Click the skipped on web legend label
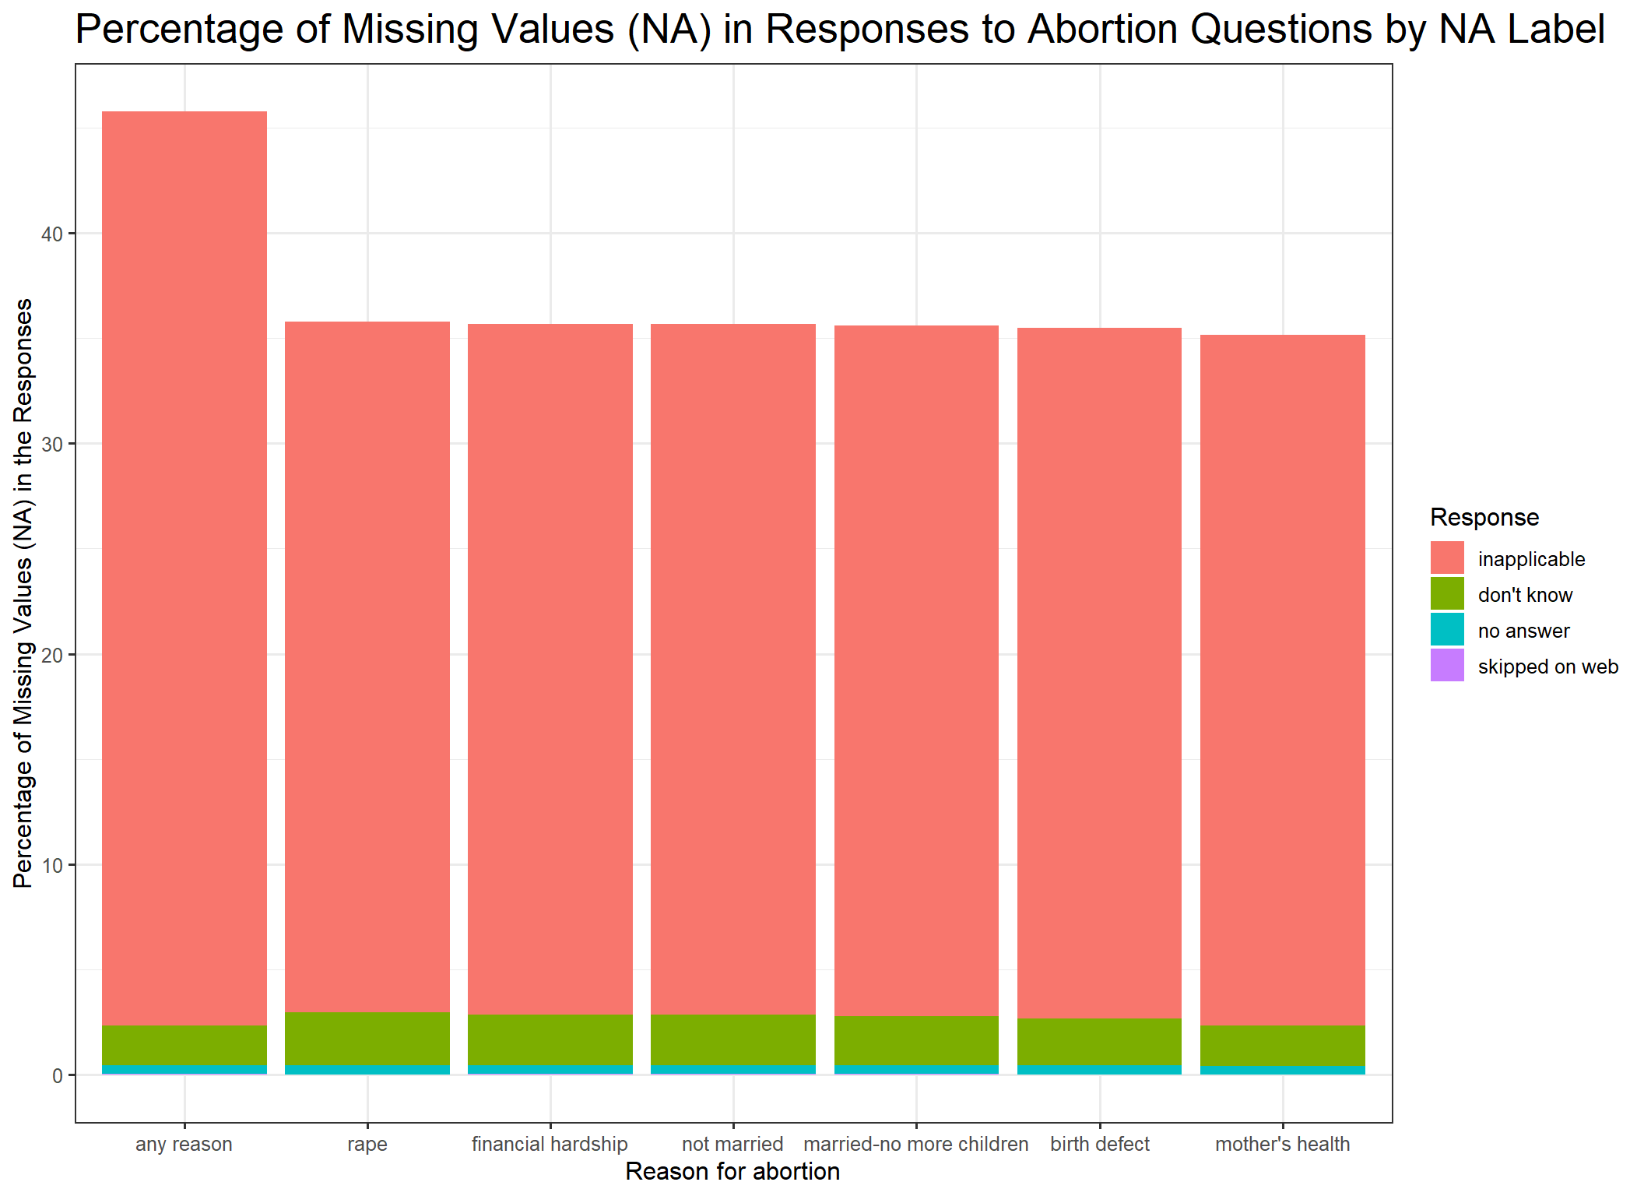This screenshot has width=1644, height=1196. [x=1547, y=667]
